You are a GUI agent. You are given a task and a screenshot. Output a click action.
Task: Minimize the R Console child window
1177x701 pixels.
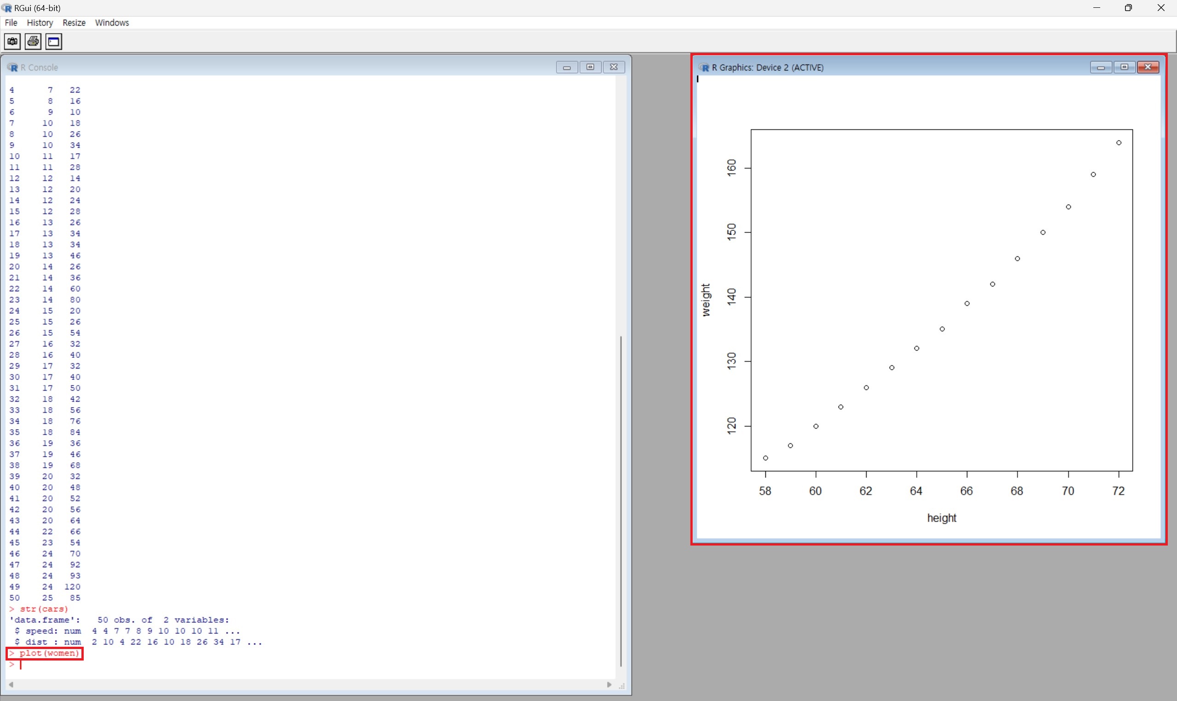click(x=567, y=68)
